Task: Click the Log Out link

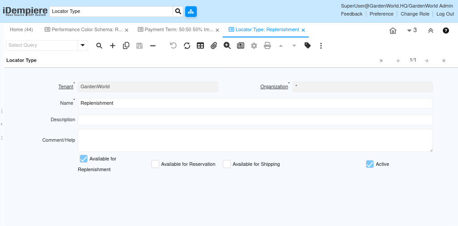Action: click(x=445, y=14)
